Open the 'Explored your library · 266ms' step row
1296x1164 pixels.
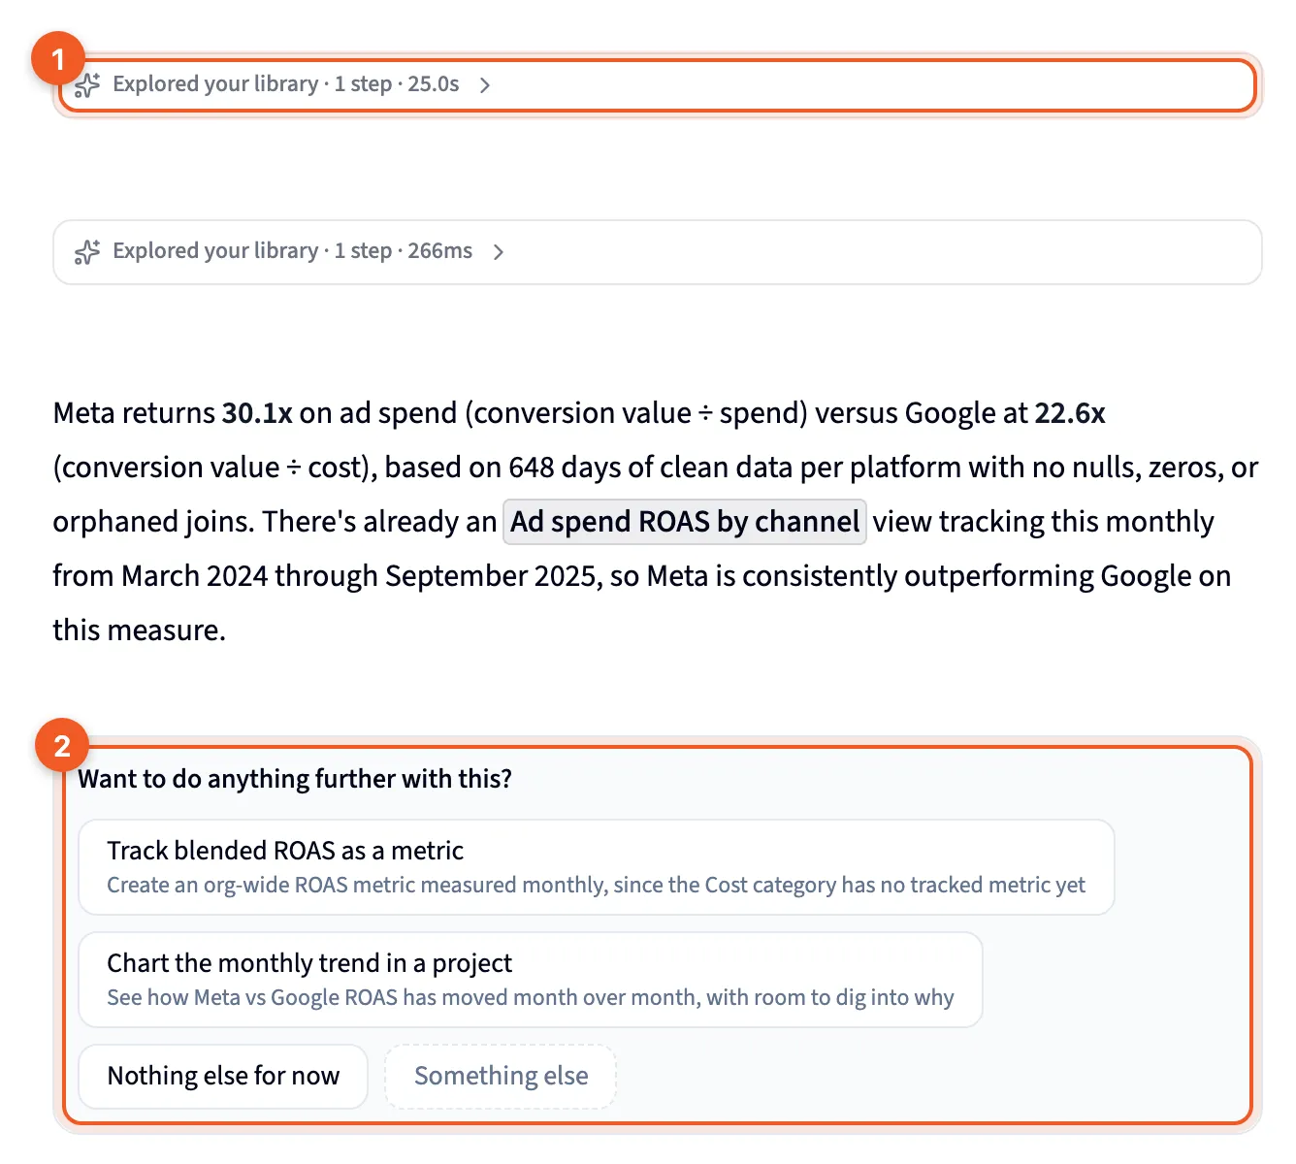tap(657, 252)
